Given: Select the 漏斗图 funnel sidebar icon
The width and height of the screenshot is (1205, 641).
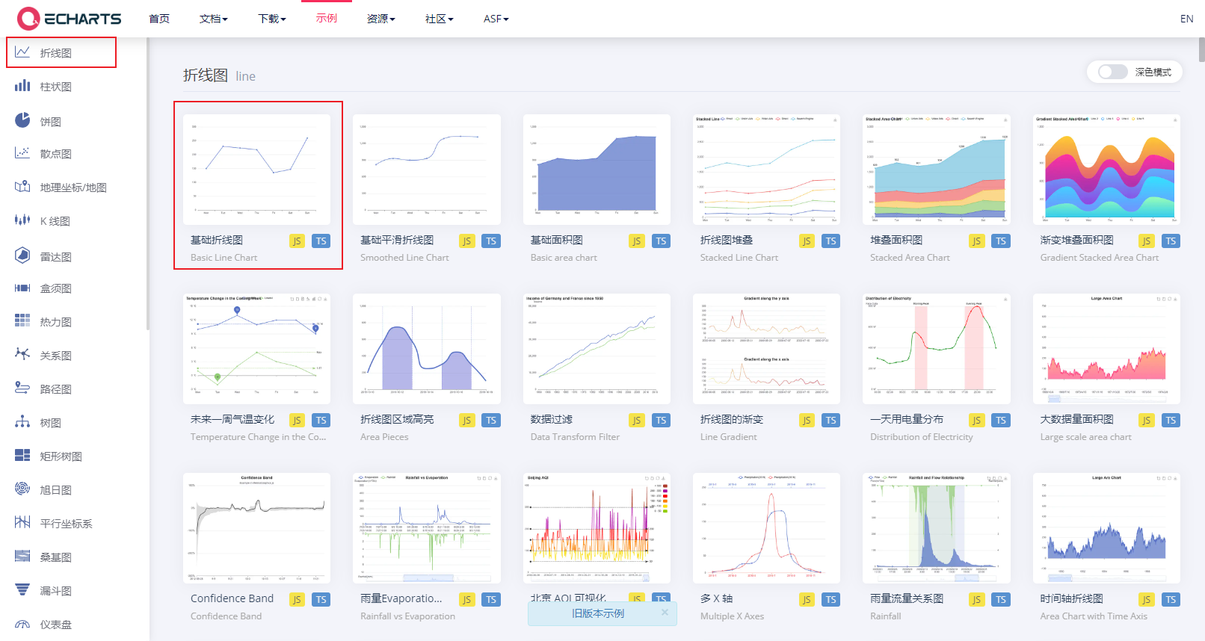Looking at the screenshot, I should coord(22,590).
